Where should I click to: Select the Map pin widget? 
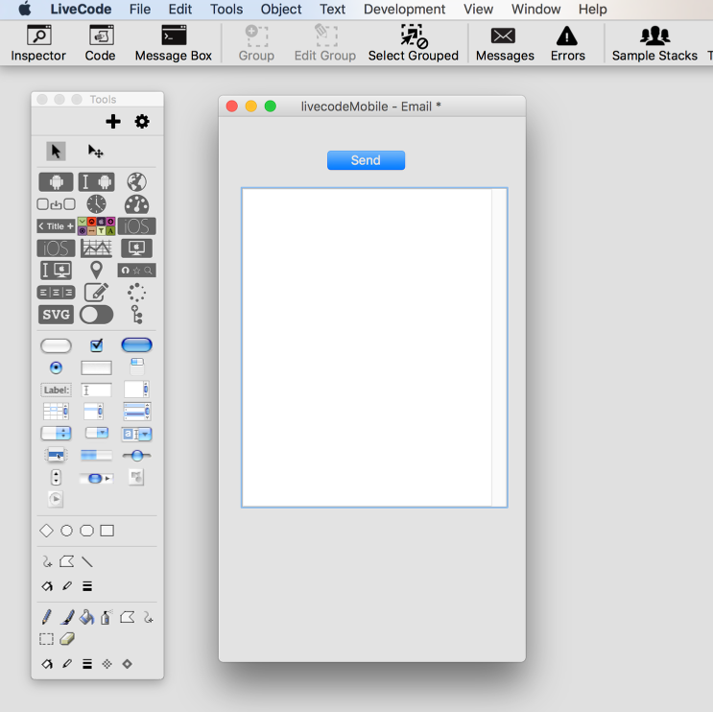[96, 270]
